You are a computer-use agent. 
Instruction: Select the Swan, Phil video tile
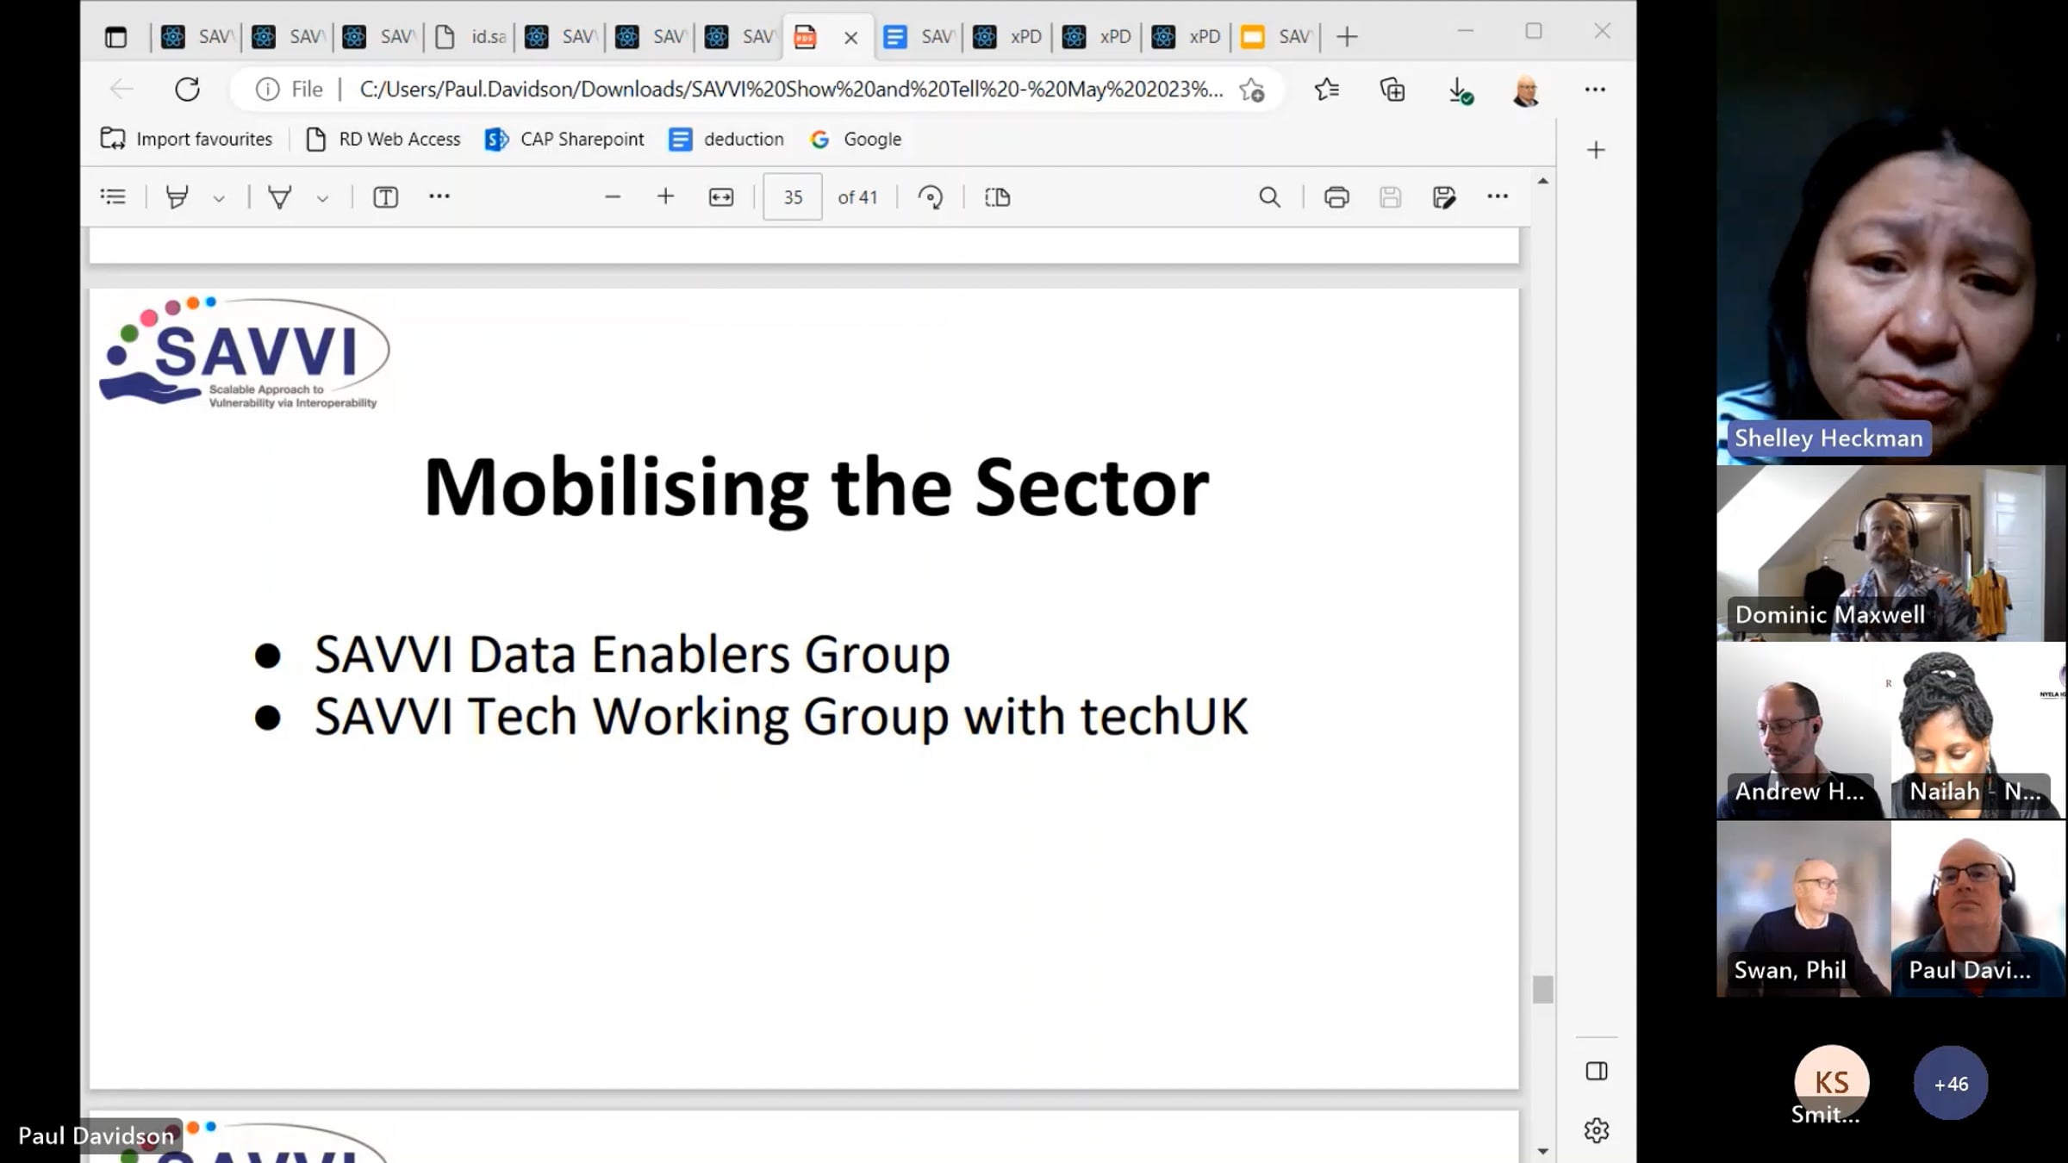pyautogui.click(x=1803, y=909)
